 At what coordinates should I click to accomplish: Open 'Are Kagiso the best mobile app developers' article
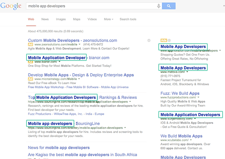[82, 155]
